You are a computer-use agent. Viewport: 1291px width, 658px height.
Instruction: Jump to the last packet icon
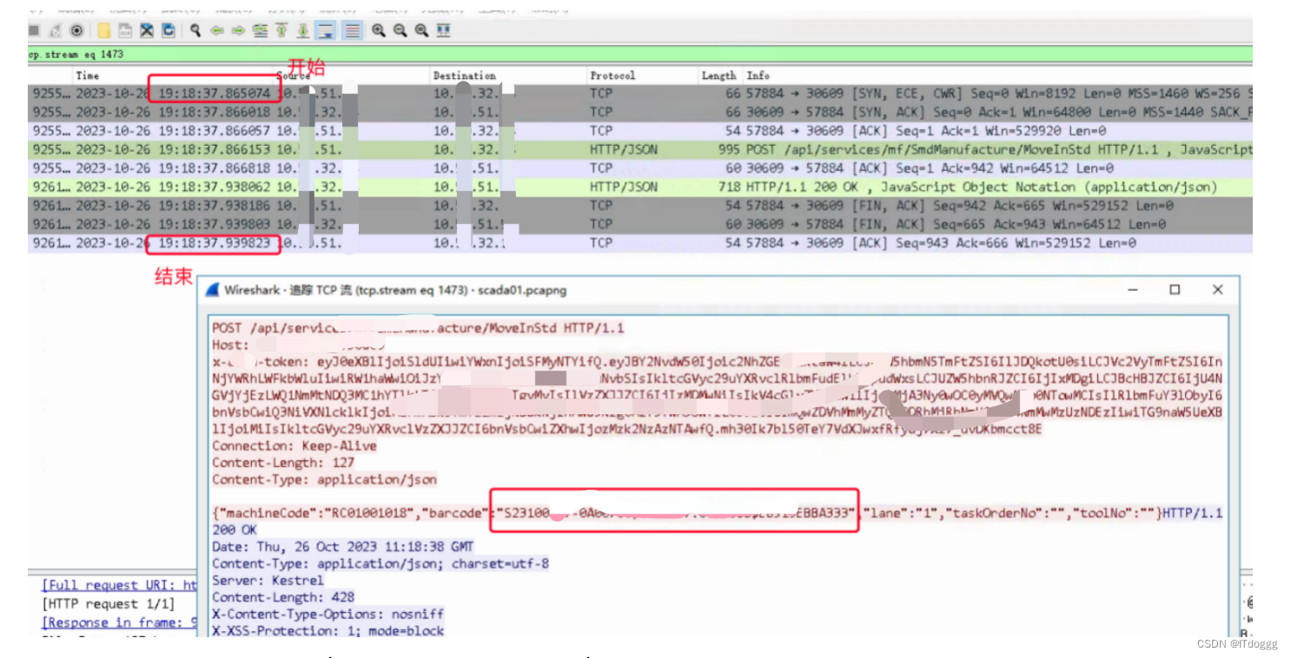pyautogui.click(x=303, y=30)
